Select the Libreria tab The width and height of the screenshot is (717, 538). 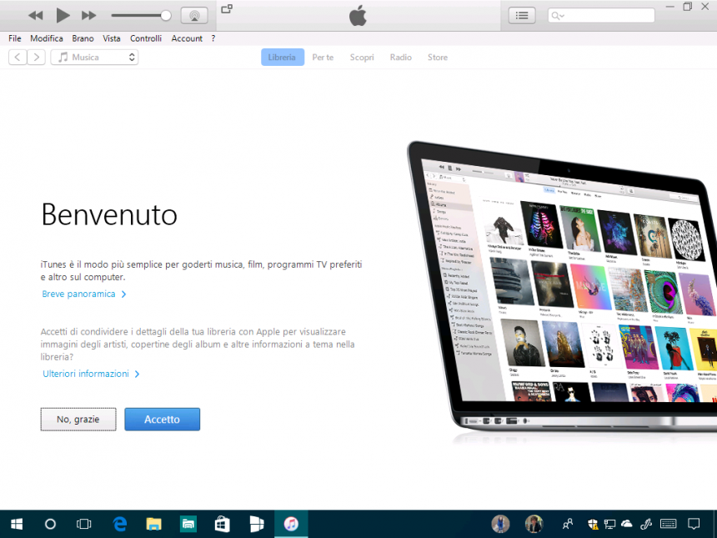click(282, 58)
